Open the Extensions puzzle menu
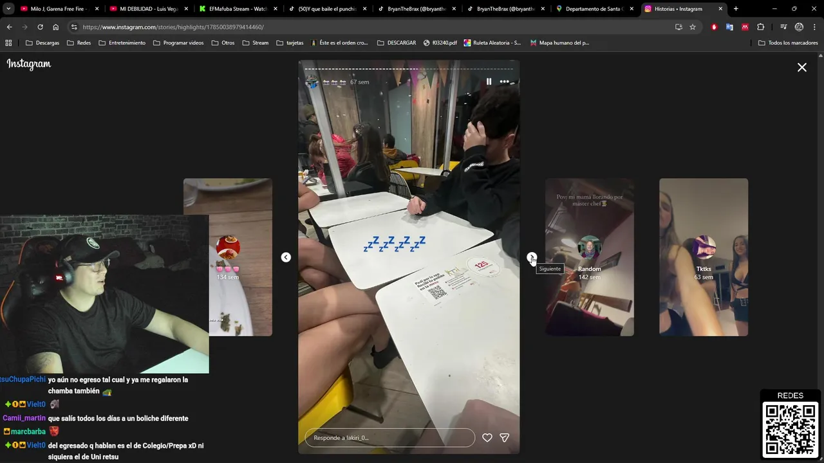 (761, 27)
